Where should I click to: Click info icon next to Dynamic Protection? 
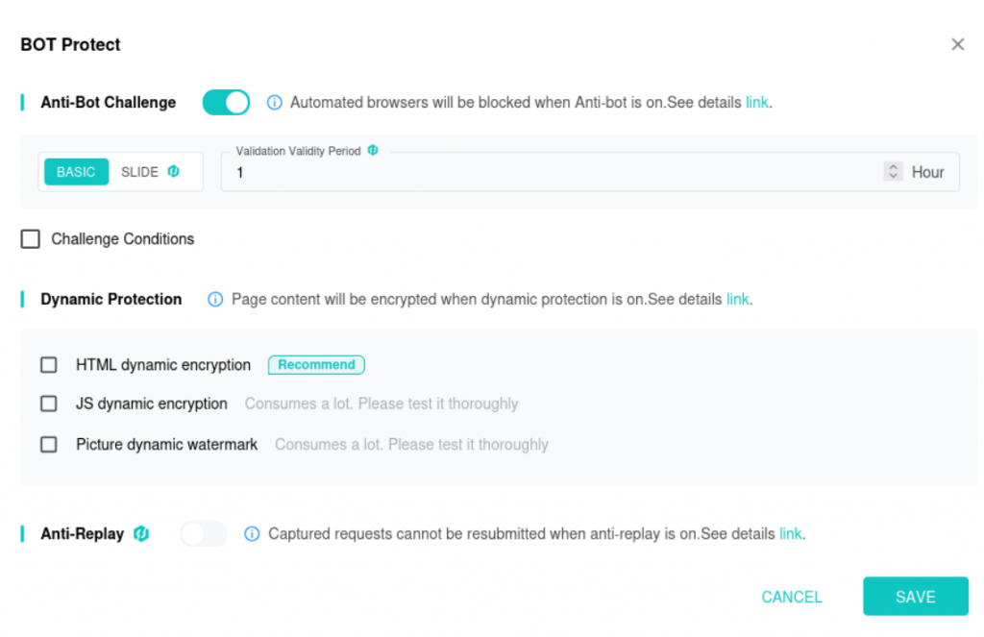point(215,300)
